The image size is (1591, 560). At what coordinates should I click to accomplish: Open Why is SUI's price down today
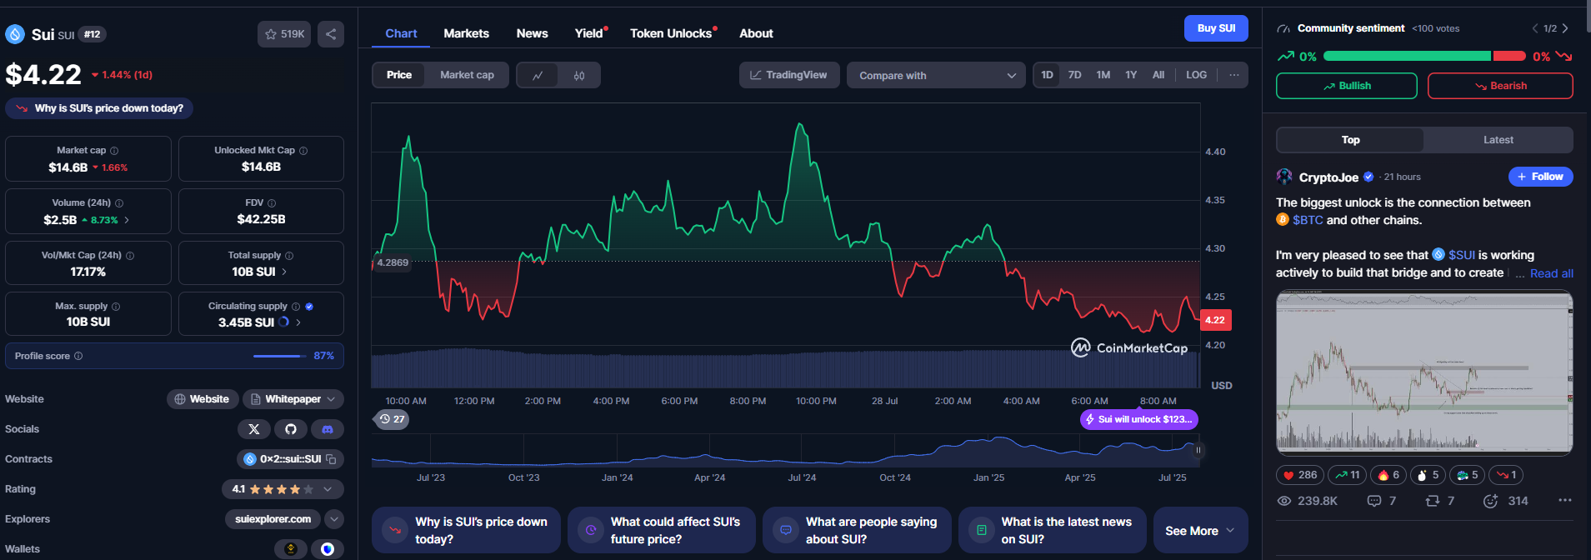click(99, 108)
